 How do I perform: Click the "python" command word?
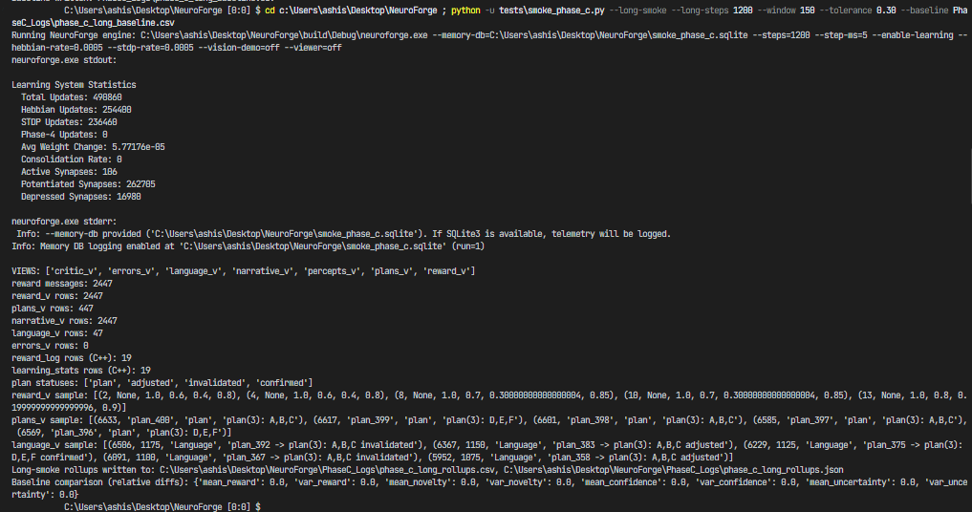point(464,11)
